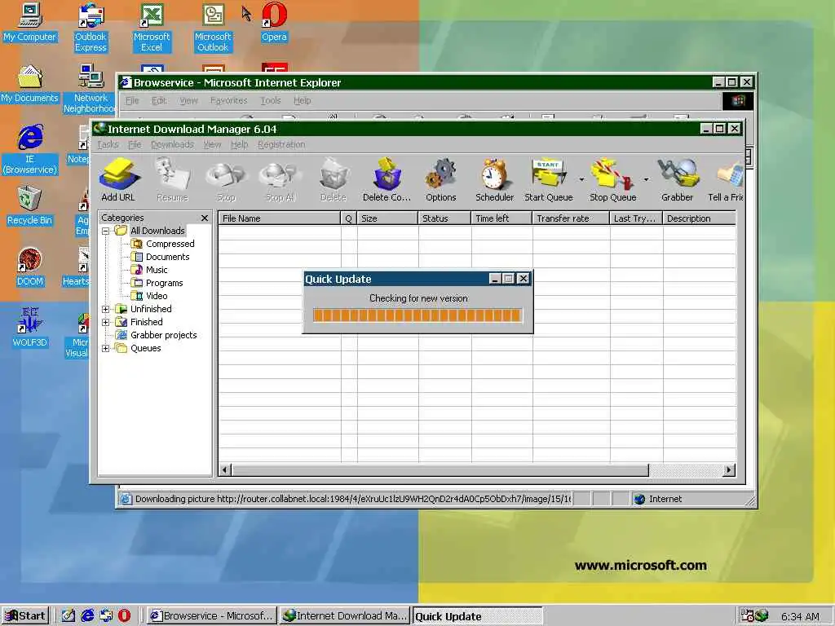Screen dimensions: 835x626
Task: Click the DOOM desktop icon
Action: pos(29,267)
